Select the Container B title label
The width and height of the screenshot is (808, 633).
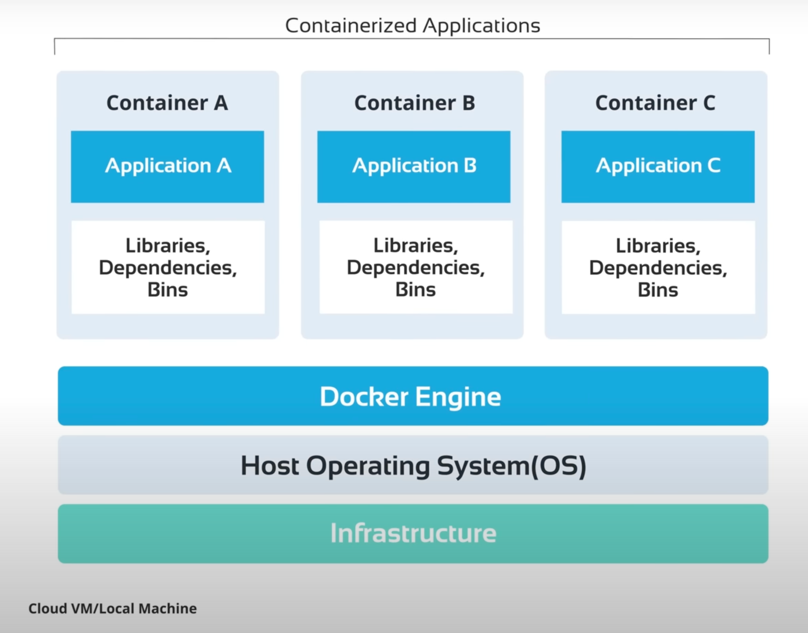(414, 103)
